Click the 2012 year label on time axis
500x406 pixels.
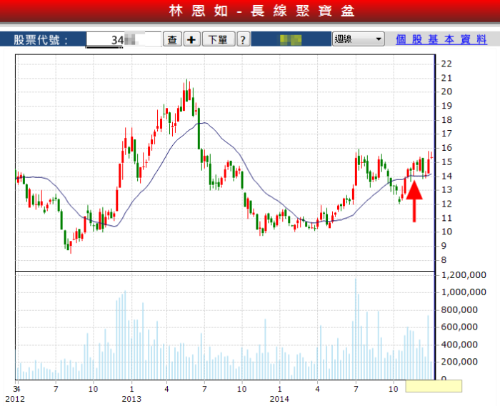(x=15, y=399)
